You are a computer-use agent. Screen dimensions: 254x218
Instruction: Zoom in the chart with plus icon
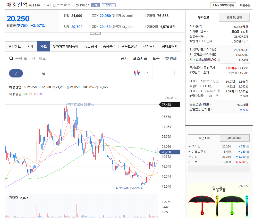point(174,73)
